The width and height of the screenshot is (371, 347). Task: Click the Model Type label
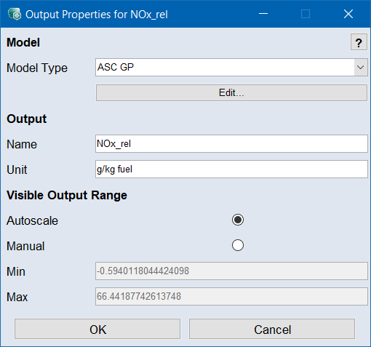point(37,68)
